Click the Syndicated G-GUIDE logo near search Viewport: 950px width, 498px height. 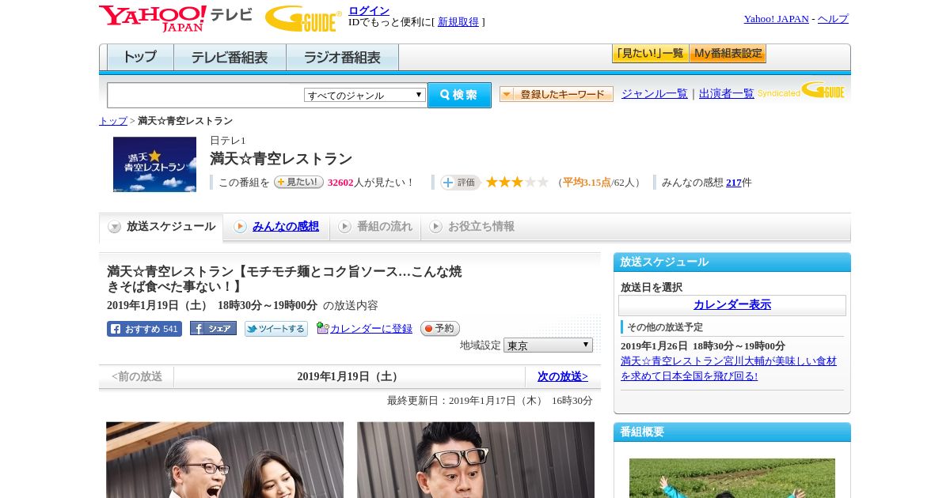tap(800, 90)
